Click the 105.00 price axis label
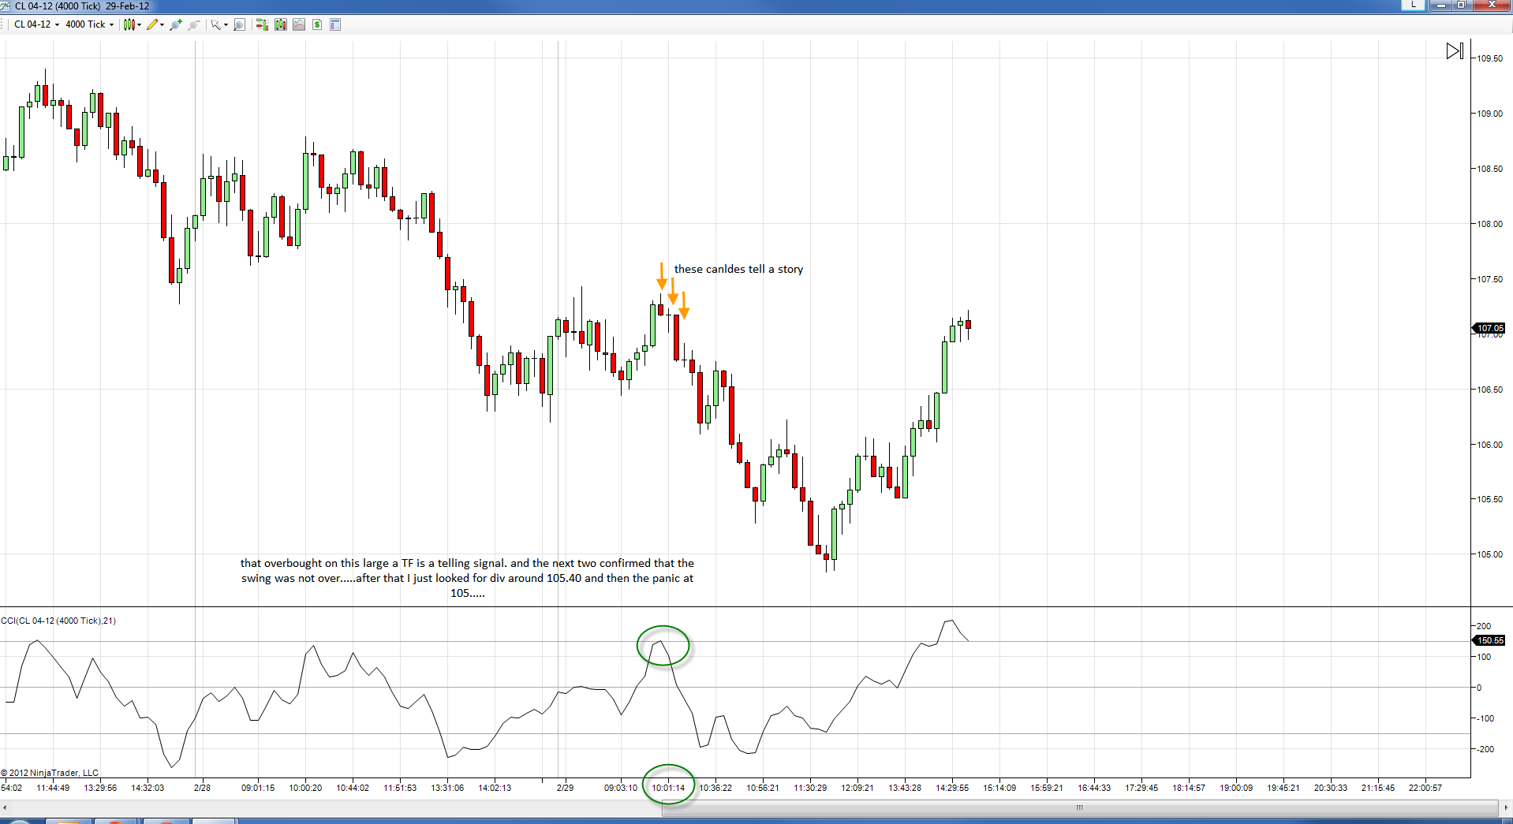1513x824 pixels. click(1490, 554)
